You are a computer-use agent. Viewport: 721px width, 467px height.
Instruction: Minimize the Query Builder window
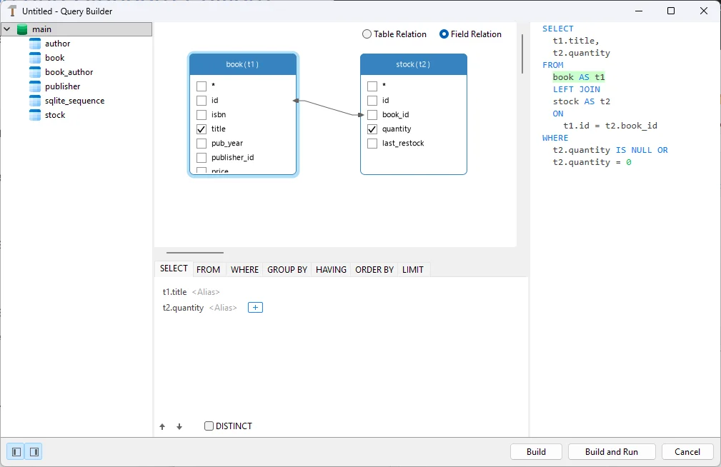(x=639, y=11)
